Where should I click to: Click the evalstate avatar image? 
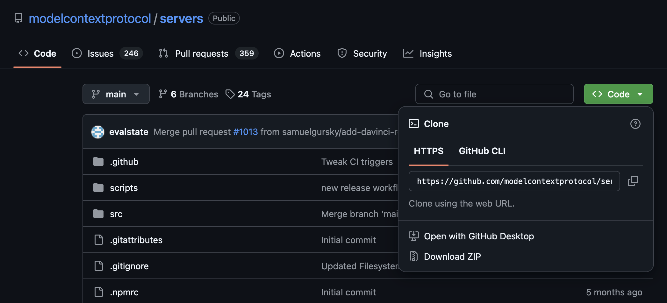pos(98,132)
